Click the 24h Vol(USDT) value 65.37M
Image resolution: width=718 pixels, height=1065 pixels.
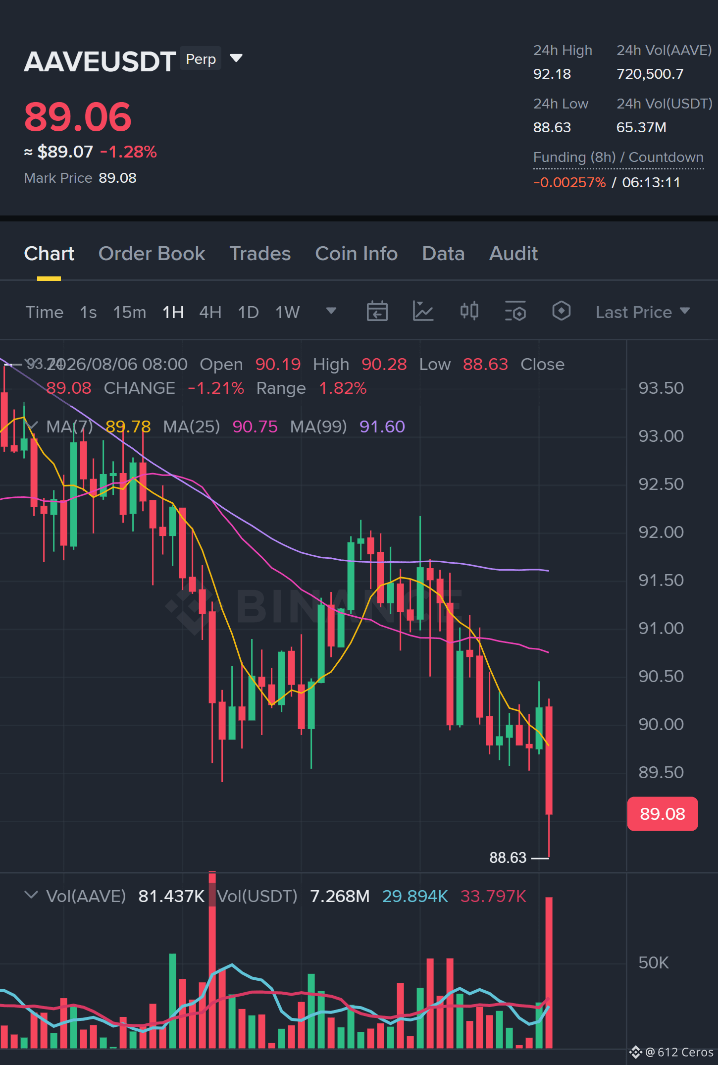641,128
